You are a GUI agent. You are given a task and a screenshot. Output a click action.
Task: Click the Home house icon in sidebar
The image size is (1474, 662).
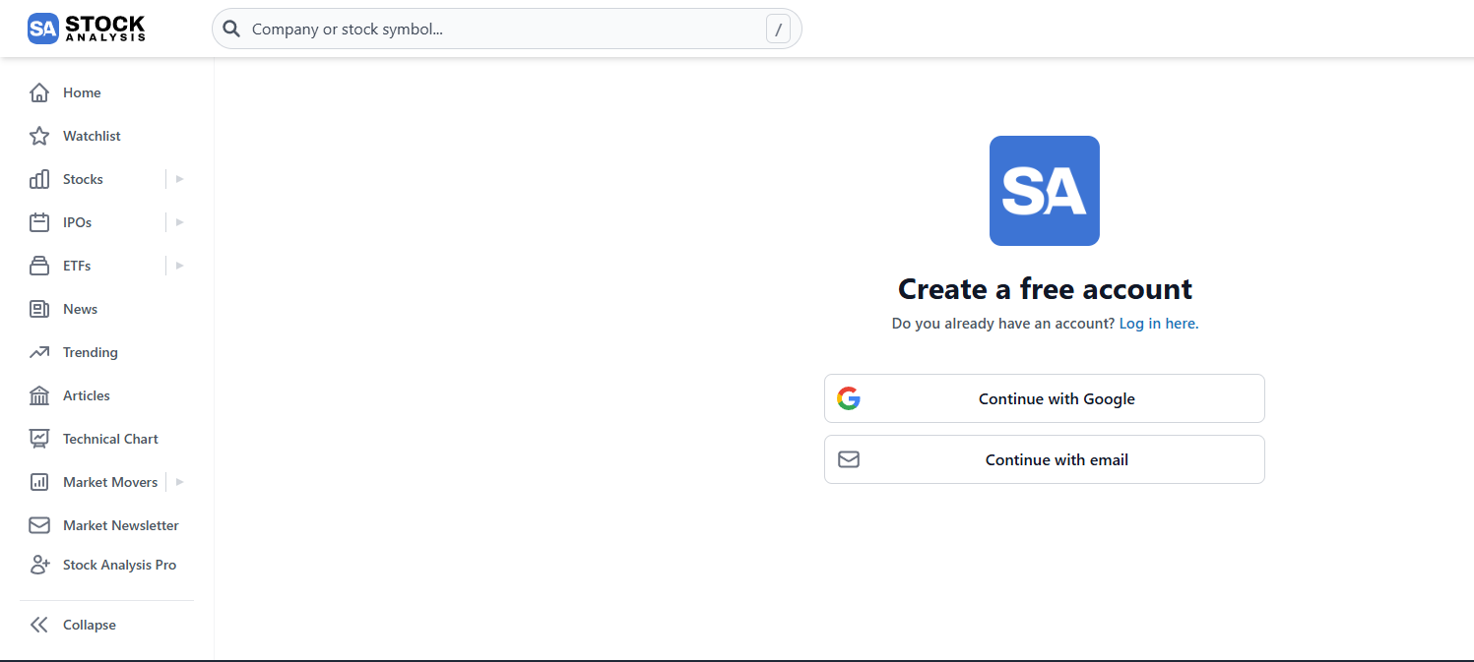point(39,92)
